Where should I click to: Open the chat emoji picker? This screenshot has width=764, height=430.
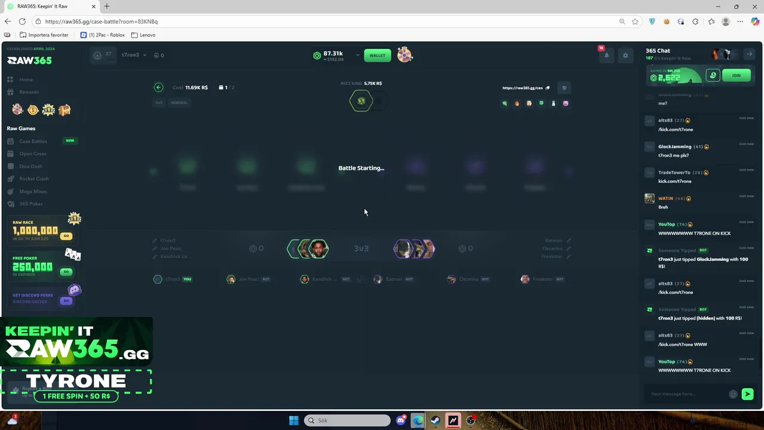point(733,394)
